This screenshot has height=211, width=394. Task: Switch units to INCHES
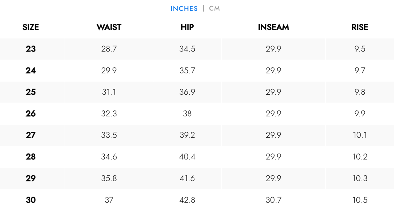[x=184, y=9]
